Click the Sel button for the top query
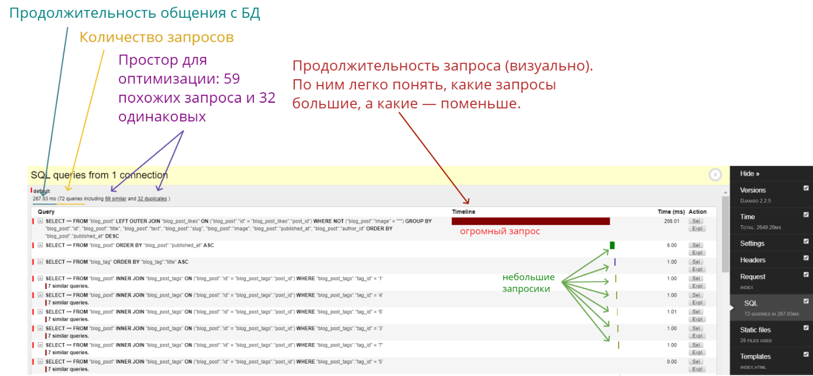The height and width of the screenshot is (376, 813). pyautogui.click(x=696, y=220)
